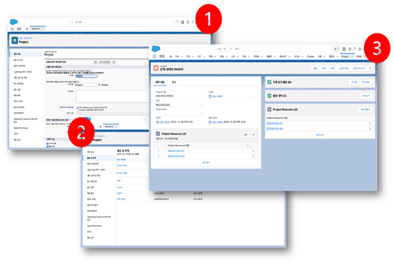The image size is (394, 264).
Task: Open the Lee Julian owner link
Action: coord(216,97)
